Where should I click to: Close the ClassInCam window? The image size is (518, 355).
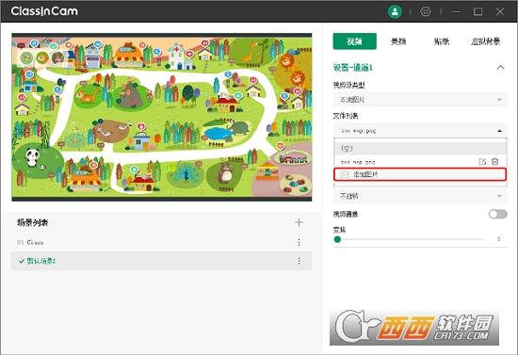500,11
